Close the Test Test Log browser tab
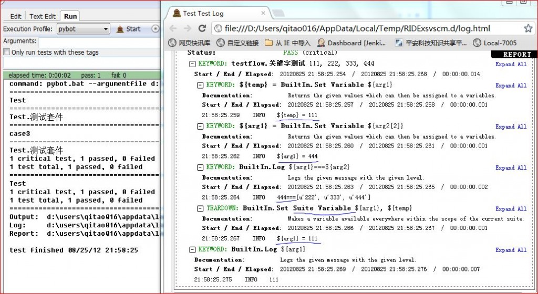The height and width of the screenshot is (294, 538). point(263,13)
